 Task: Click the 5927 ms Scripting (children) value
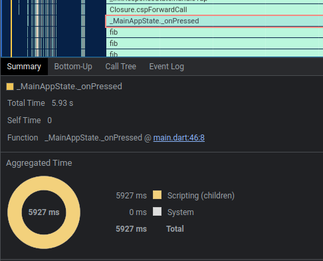[x=132, y=196]
